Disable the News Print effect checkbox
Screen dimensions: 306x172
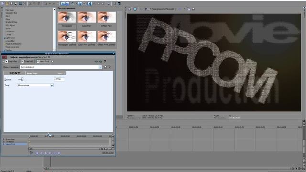click(38, 61)
